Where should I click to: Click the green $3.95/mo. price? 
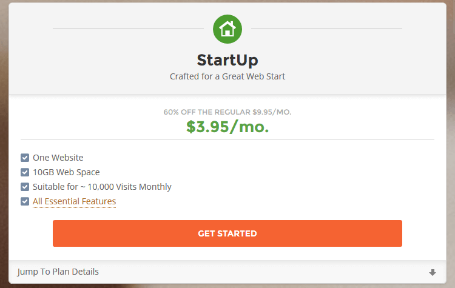[227, 127]
